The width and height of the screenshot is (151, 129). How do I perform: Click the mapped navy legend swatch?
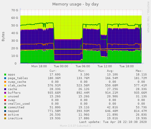click(5, 111)
